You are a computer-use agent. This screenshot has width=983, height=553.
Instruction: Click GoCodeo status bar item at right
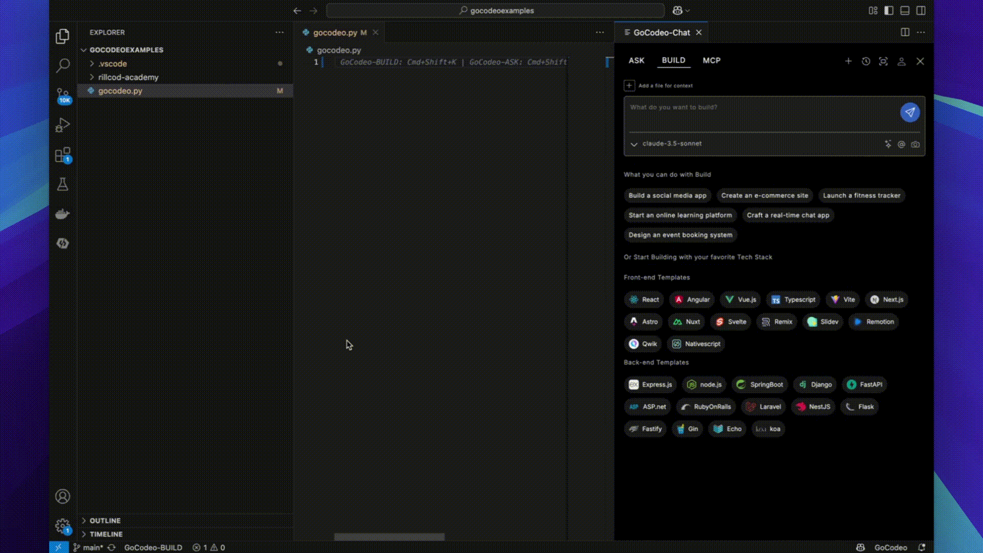(890, 547)
